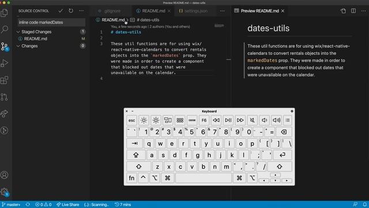The height and width of the screenshot is (208, 369).
Task: Focus the commit message input box
Action: tap(51, 23)
